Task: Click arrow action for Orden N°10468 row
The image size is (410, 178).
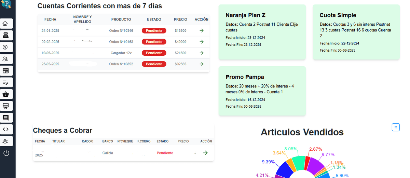Action: (x=202, y=42)
